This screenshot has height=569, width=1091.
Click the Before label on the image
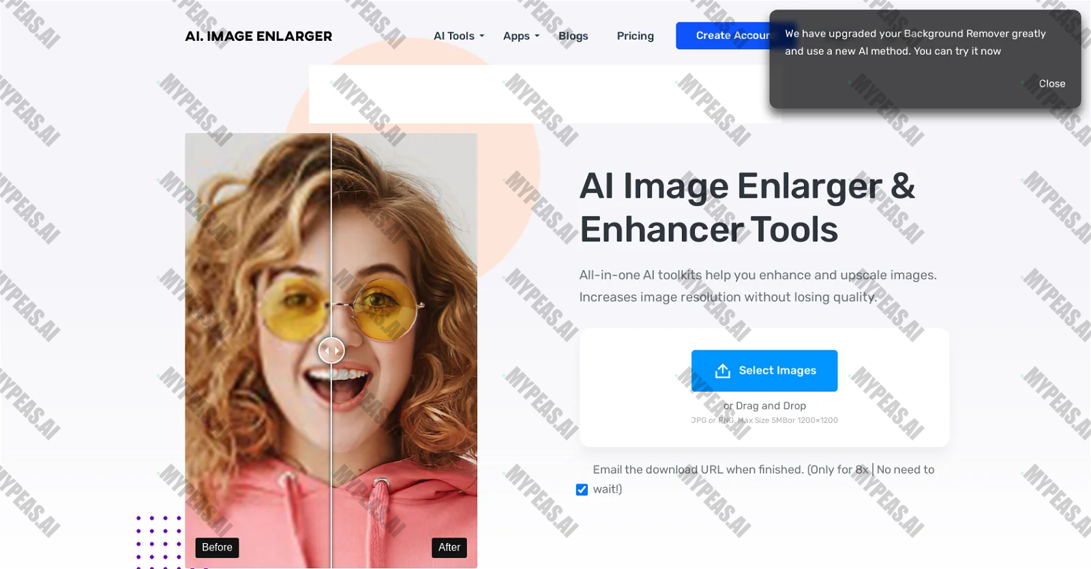pos(217,547)
